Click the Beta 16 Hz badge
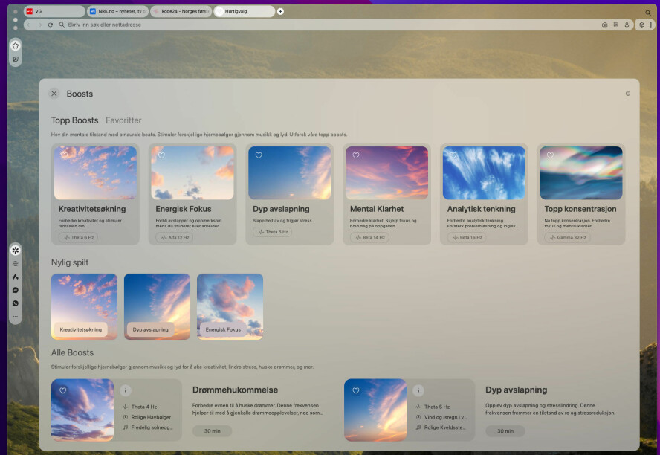 [467, 237]
